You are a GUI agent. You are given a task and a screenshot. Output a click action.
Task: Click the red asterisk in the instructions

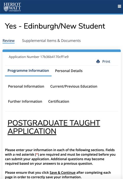[x=37, y=154]
